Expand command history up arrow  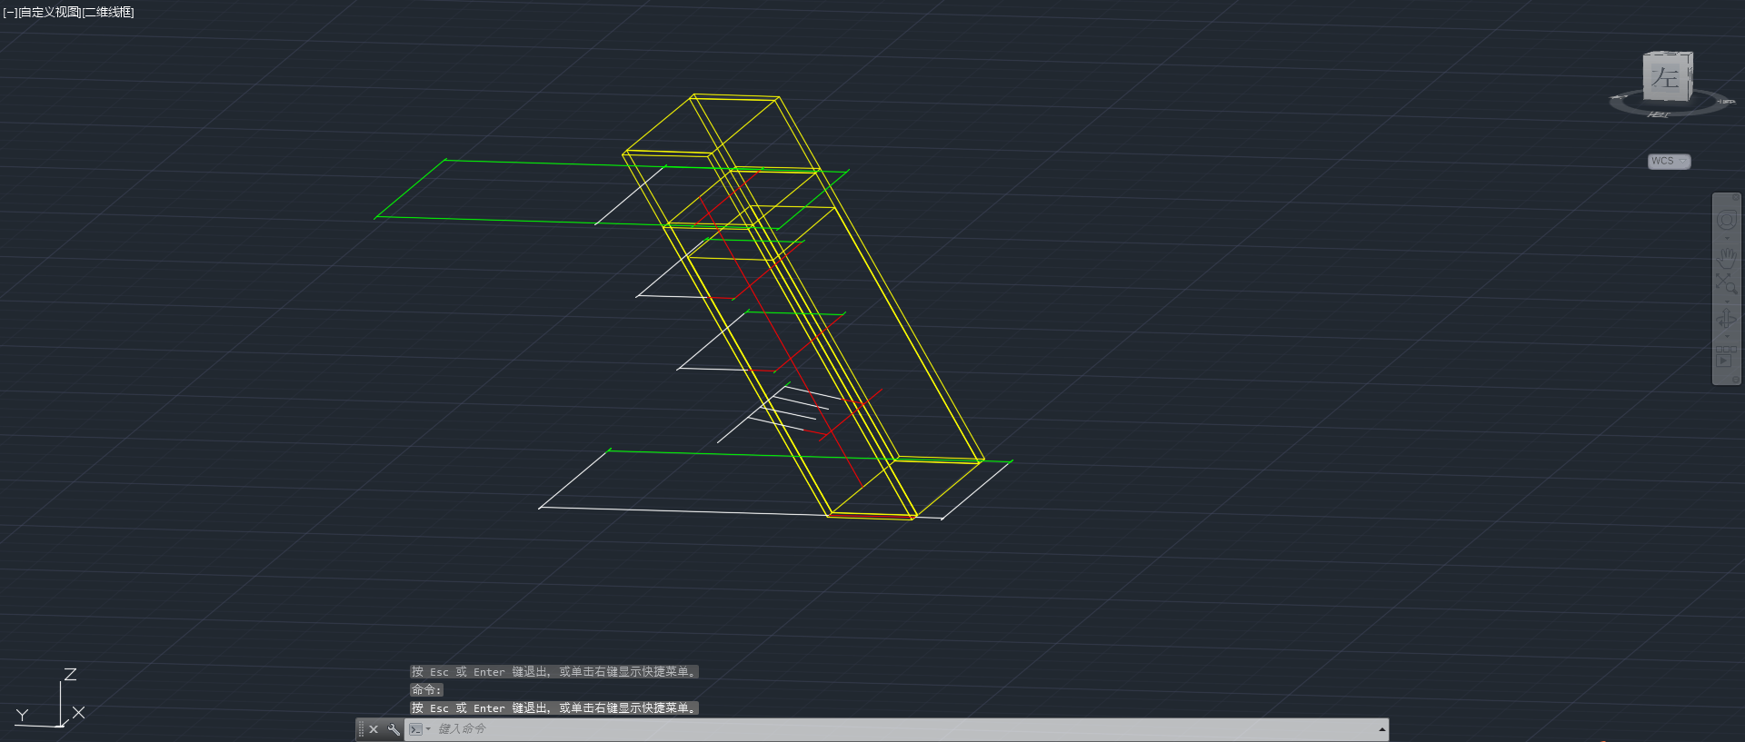1381,729
